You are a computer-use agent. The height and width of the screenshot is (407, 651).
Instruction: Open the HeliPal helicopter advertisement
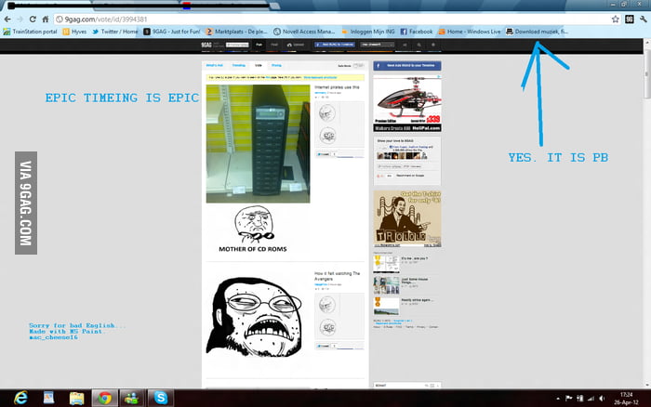point(407,104)
